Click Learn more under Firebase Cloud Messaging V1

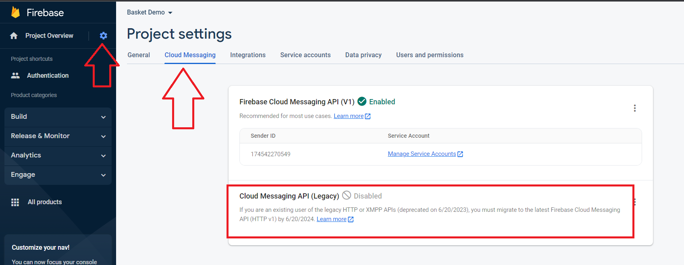[349, 116]
